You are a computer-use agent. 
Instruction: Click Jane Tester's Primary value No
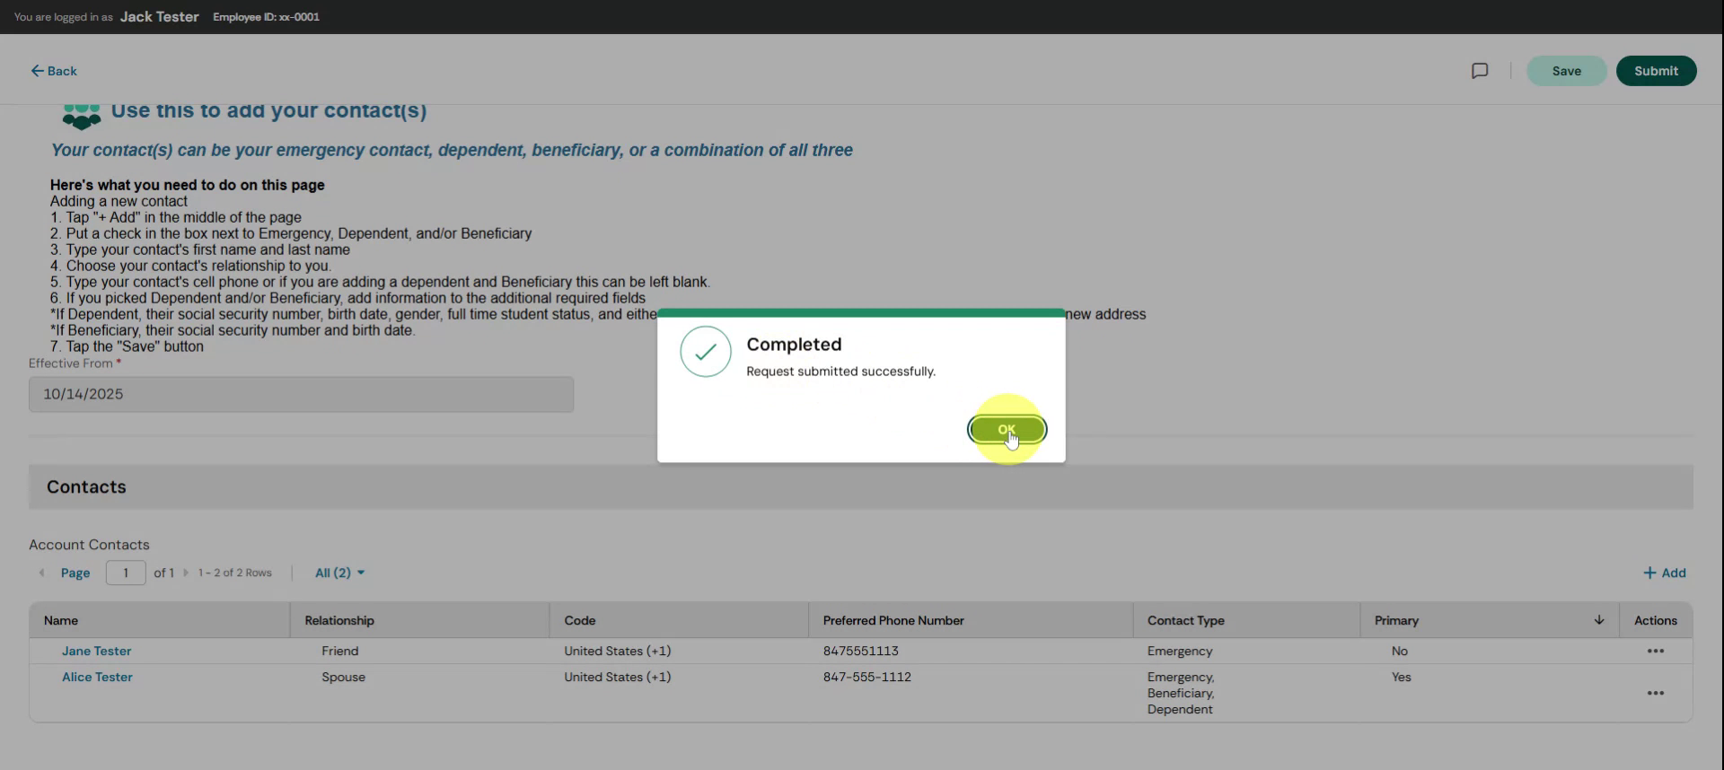(x=1399, y=651)
